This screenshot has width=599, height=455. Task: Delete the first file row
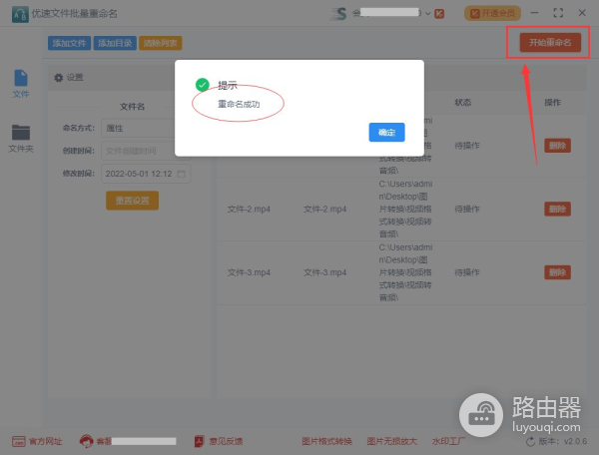pos(557,146)
